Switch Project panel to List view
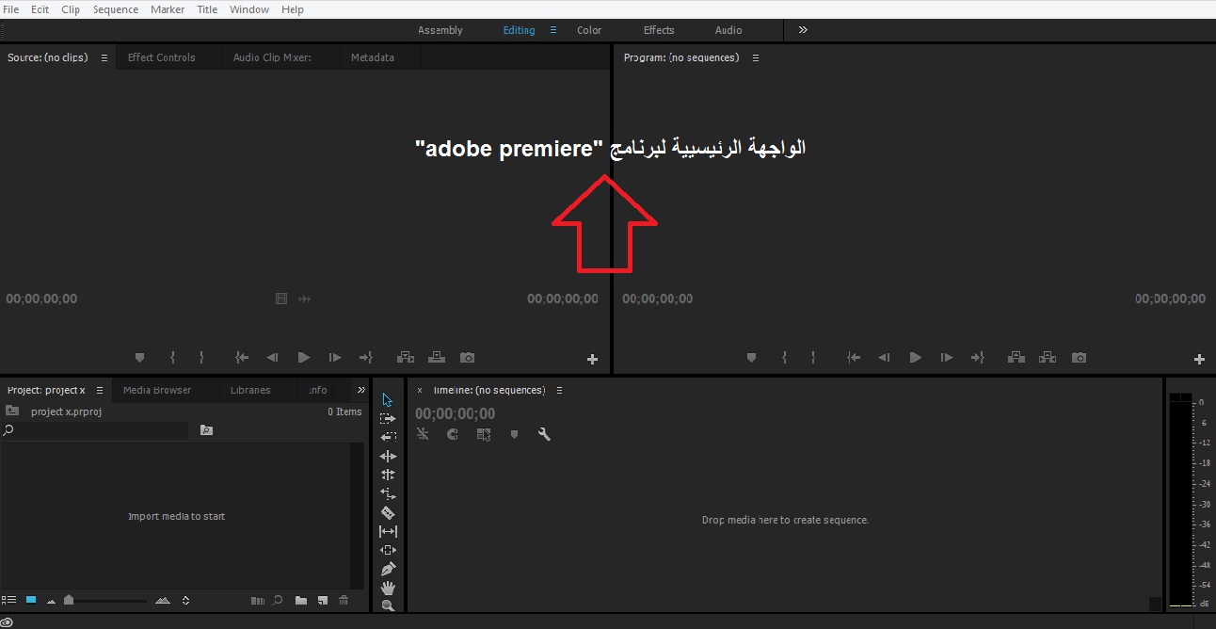 click(9, 600)
